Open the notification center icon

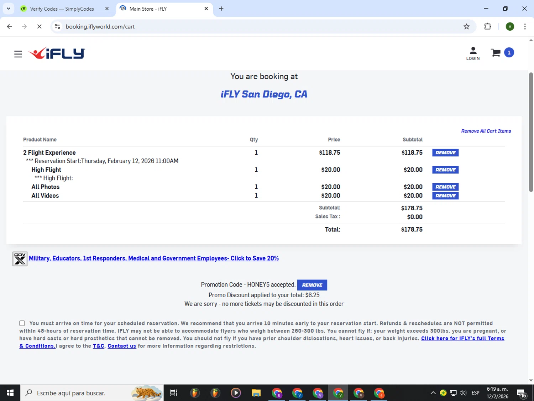522,393
